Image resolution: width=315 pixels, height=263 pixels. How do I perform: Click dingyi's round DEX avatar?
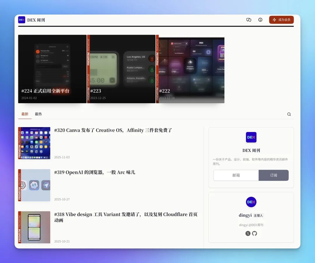point(251,202)
